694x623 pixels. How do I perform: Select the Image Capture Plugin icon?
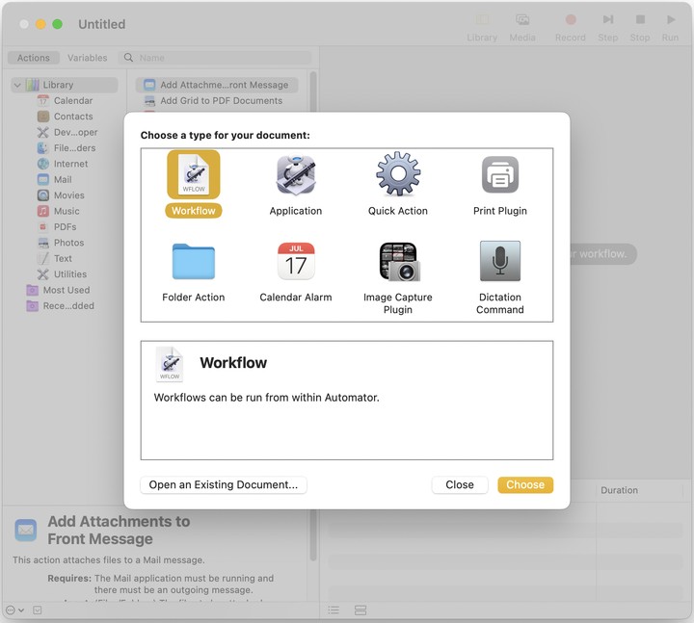tap(398, 261)
